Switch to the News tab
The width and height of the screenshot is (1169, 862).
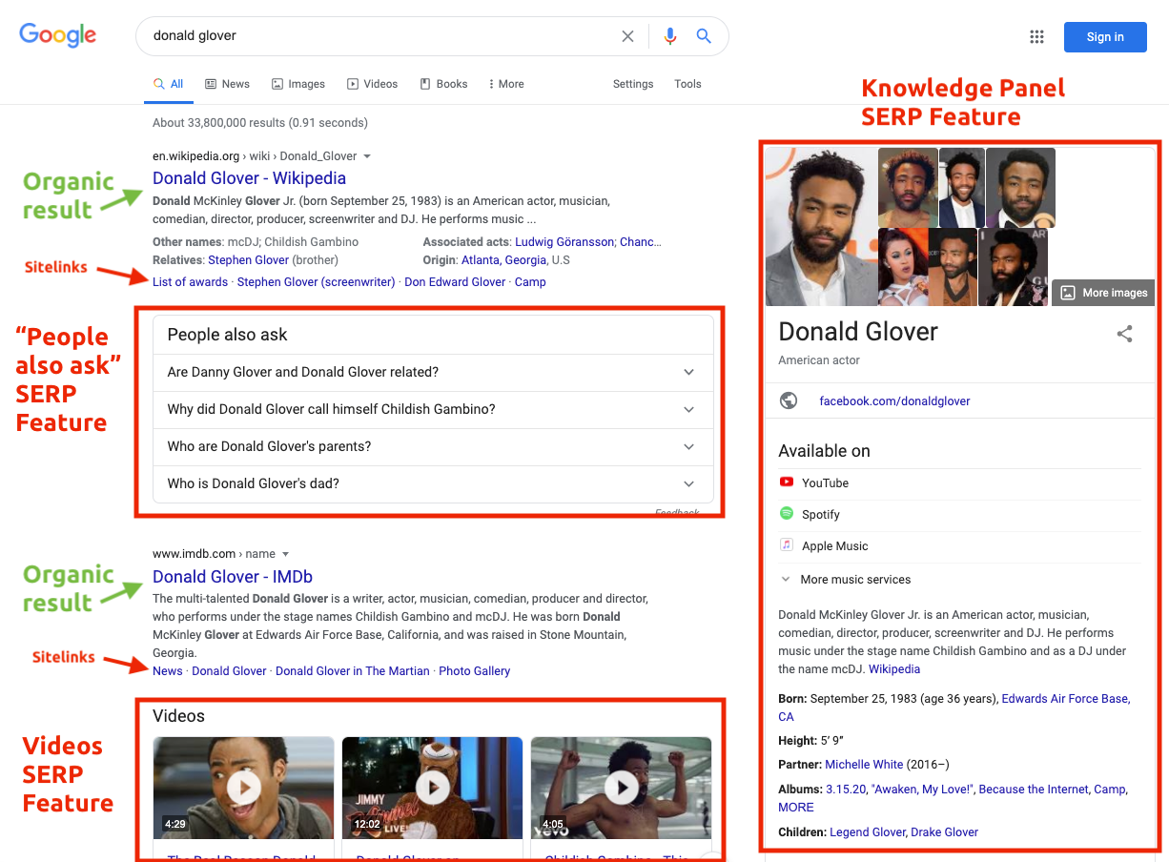227,84
